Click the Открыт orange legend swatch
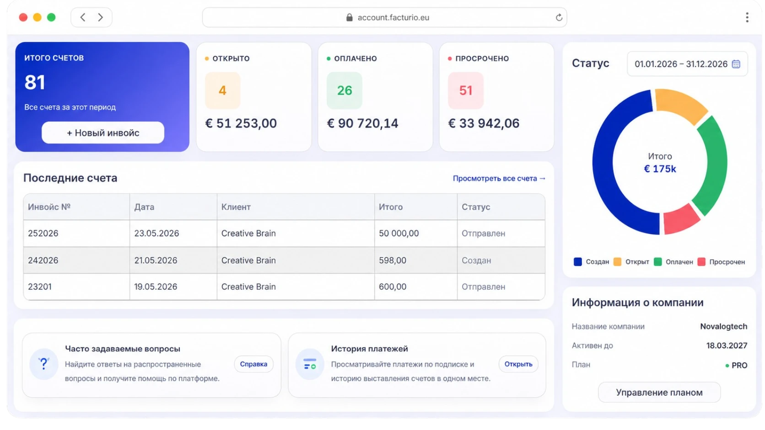The height and width of the screenshot is (430, 765). click(617, 262)
